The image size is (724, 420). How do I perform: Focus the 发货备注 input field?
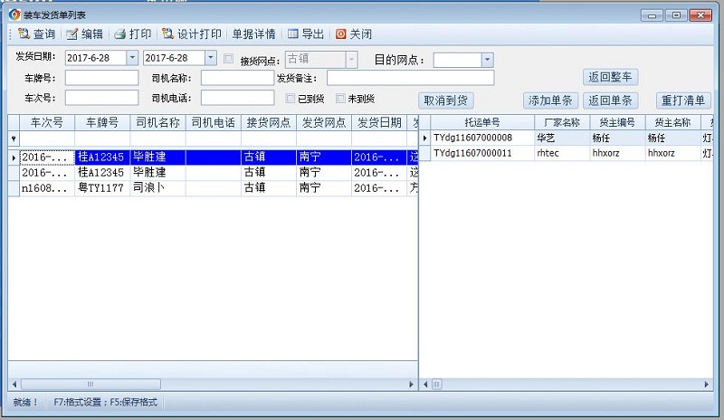coord(411,78)
